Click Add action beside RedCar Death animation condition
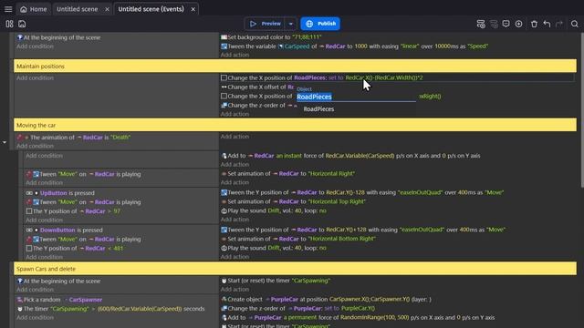The width and height of the screenshot is (584, 328). pos(235,137)
